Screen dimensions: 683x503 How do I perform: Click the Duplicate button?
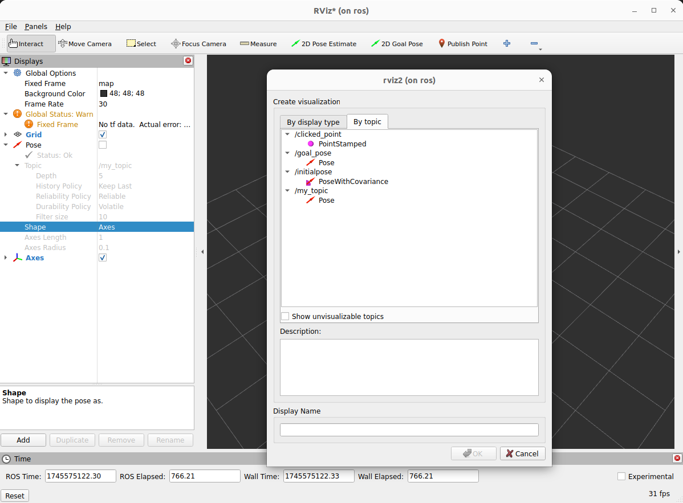72,440
